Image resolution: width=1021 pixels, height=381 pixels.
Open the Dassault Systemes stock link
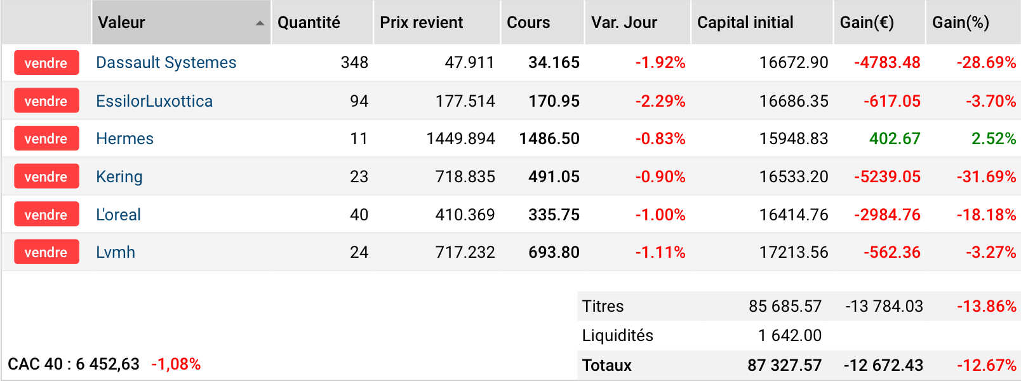click(x=166, y=62)
